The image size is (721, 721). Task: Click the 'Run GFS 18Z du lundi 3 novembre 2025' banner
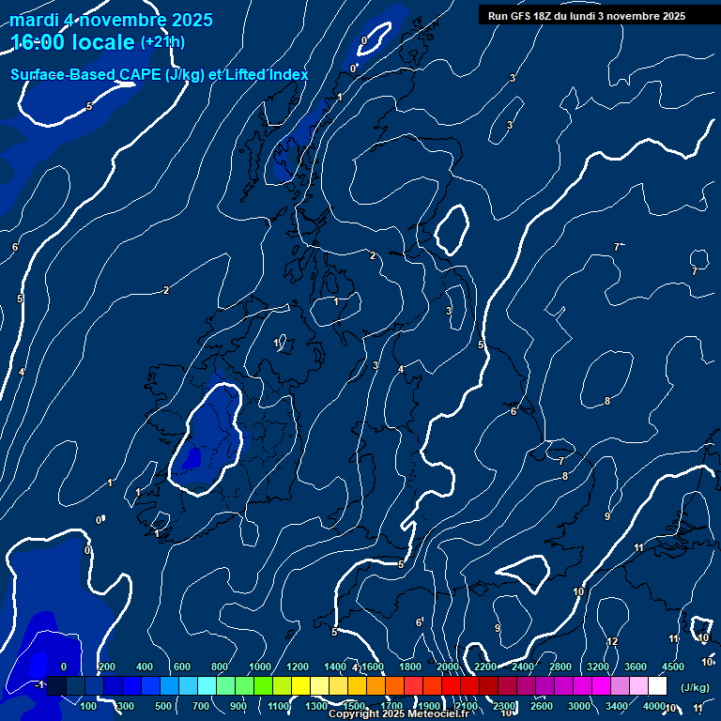point(586,16)
